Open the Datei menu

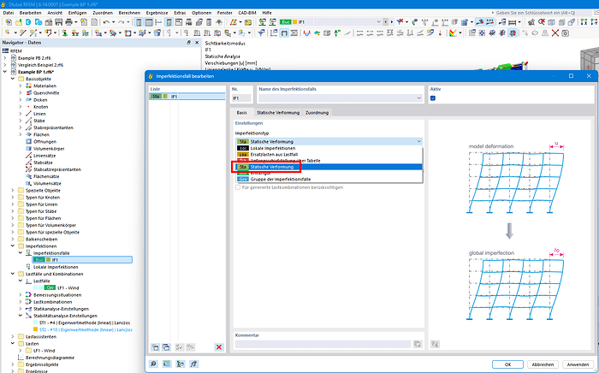point(8,13)
